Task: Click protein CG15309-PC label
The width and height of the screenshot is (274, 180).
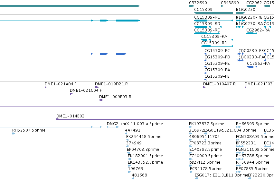Action: [217, 51]
